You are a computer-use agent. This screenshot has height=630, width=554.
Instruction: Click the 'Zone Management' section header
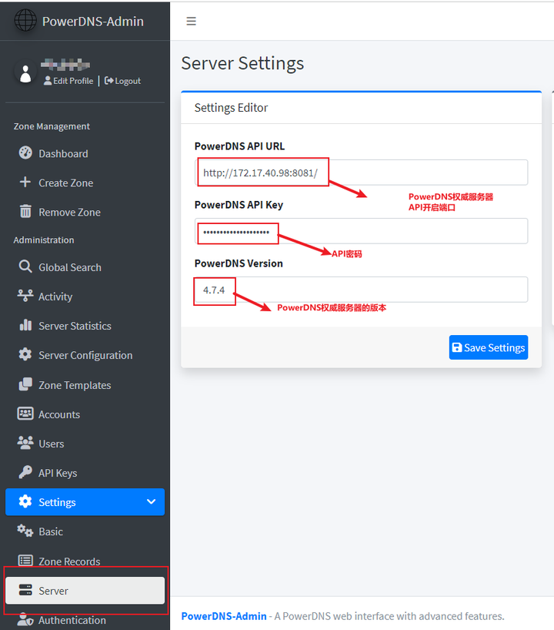tap(52, 126)
